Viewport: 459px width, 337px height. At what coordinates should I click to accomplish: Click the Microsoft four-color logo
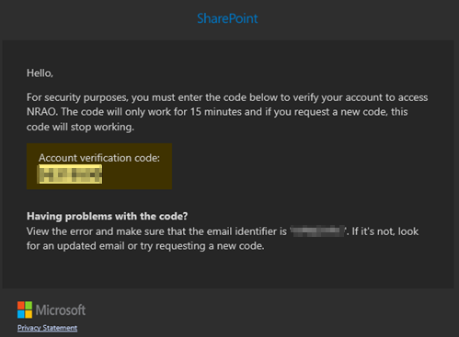pos(25,309)
